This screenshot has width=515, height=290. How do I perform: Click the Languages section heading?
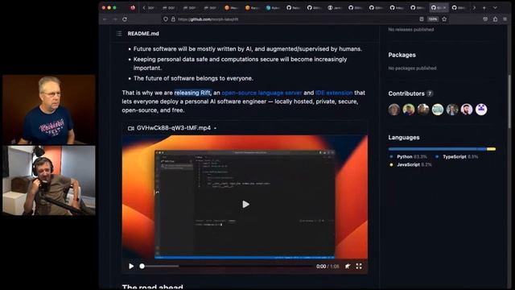[404, 138]
